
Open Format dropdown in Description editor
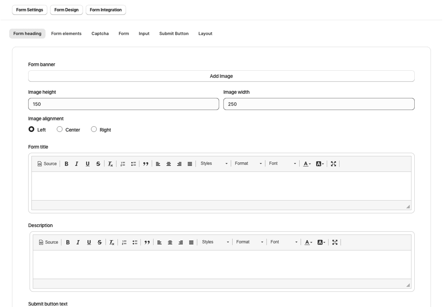250,242
